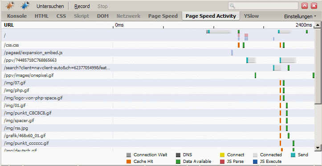Image resolution: width=322 pixels, height=166 pixels.
Task: Select the /img/punkt_C8C8C8.gif row
Action: (x=158, y=113)
